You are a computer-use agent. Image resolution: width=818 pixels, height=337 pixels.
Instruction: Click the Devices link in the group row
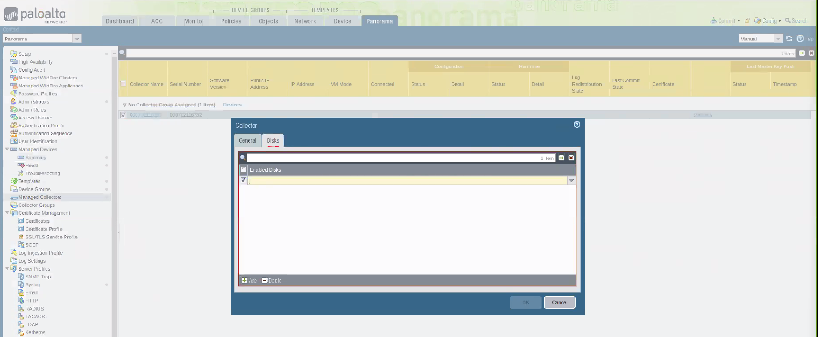(232, 105)
